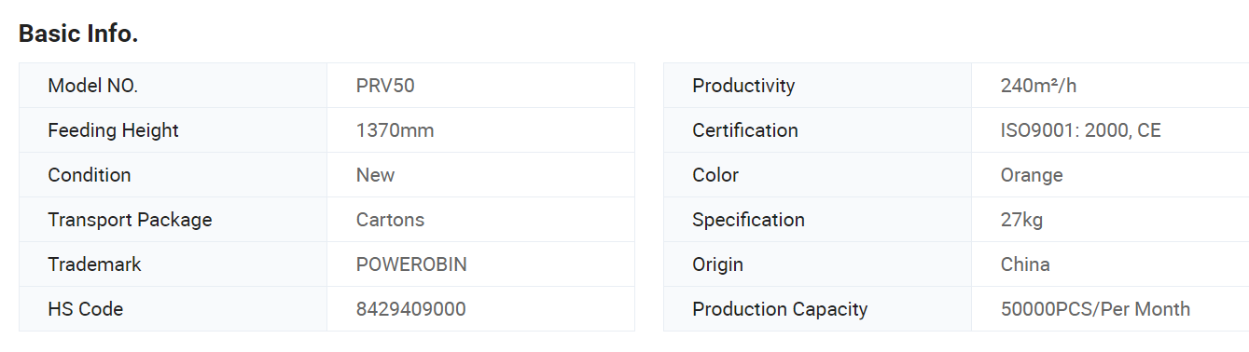This screenshot has height=352, width=1249.
Task: Select the Transport Package label
Action: tap(130, 220)
